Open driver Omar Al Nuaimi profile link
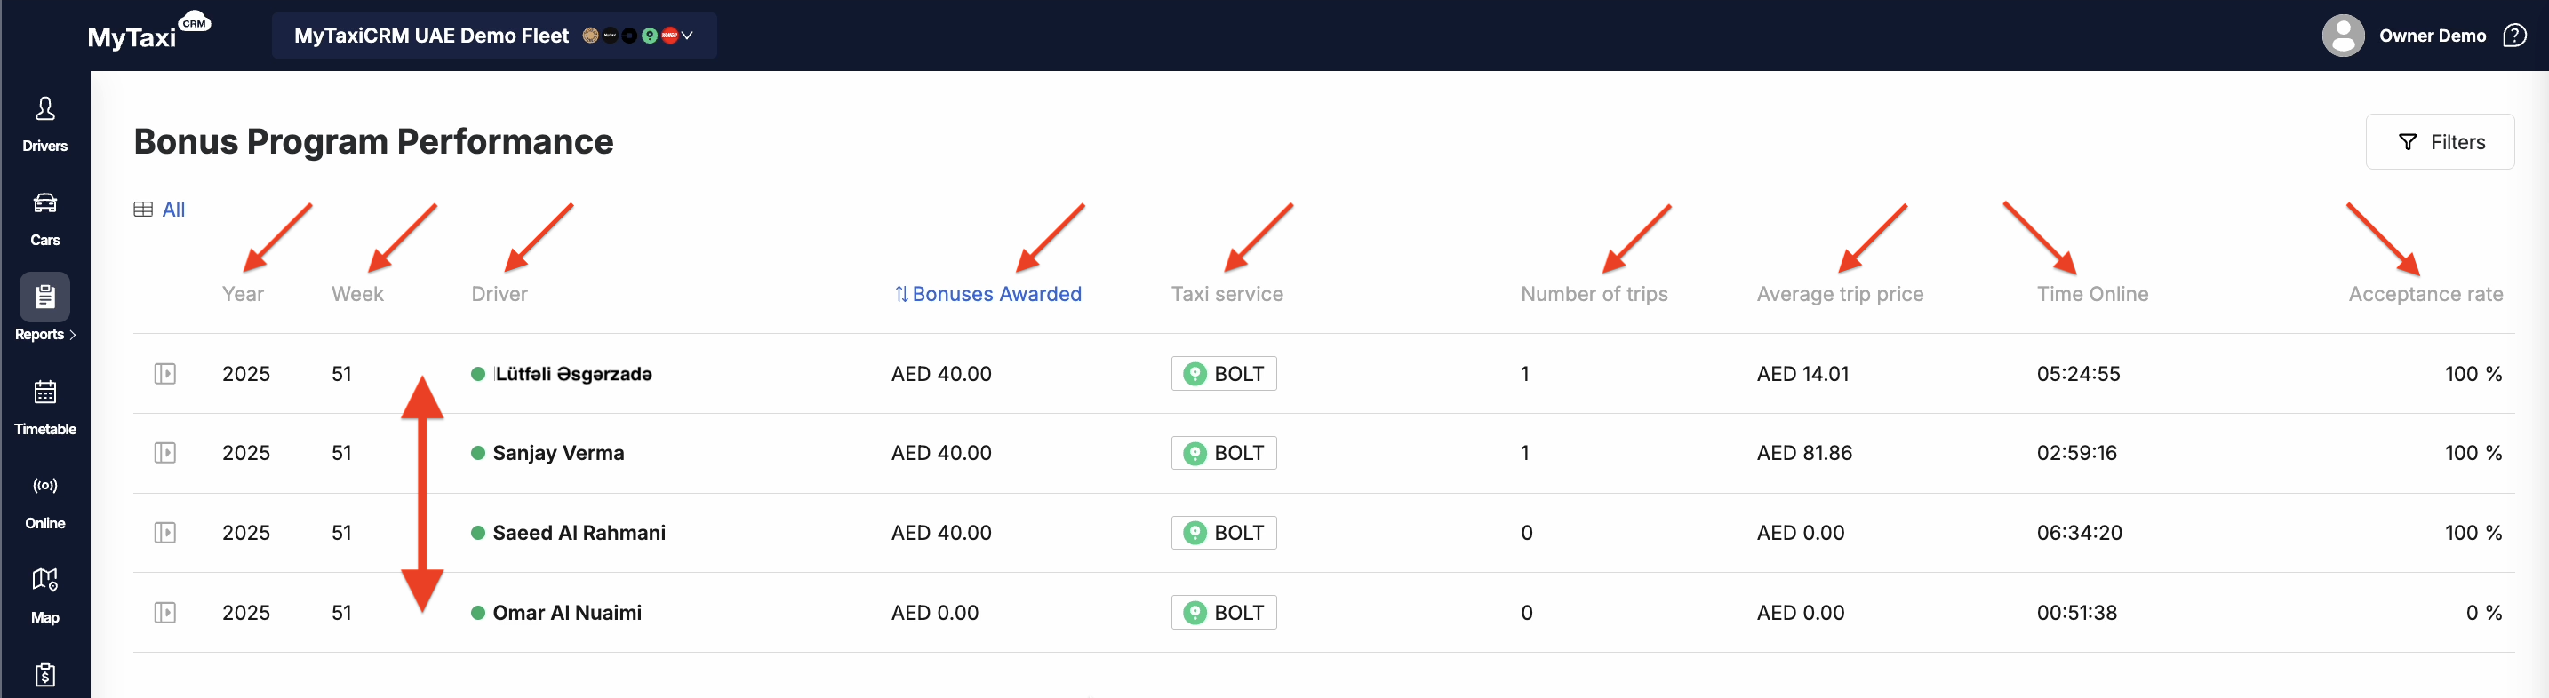Viewport: 2549px width, 698px height. click(x=567, y=613)
